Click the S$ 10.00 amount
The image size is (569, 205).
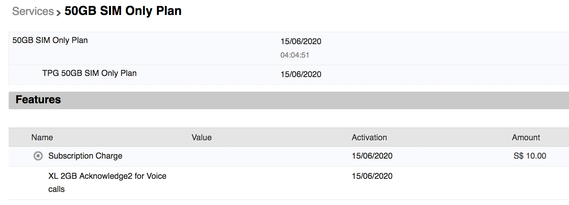530,156
